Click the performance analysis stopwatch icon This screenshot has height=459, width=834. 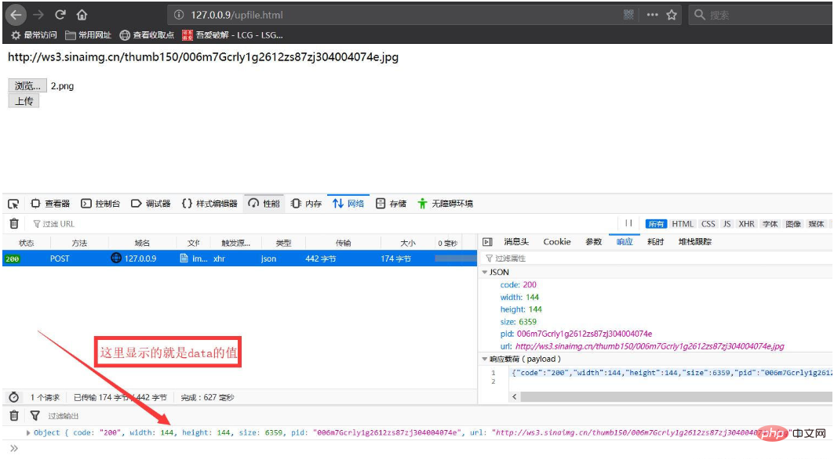click(x=13, y=397)
